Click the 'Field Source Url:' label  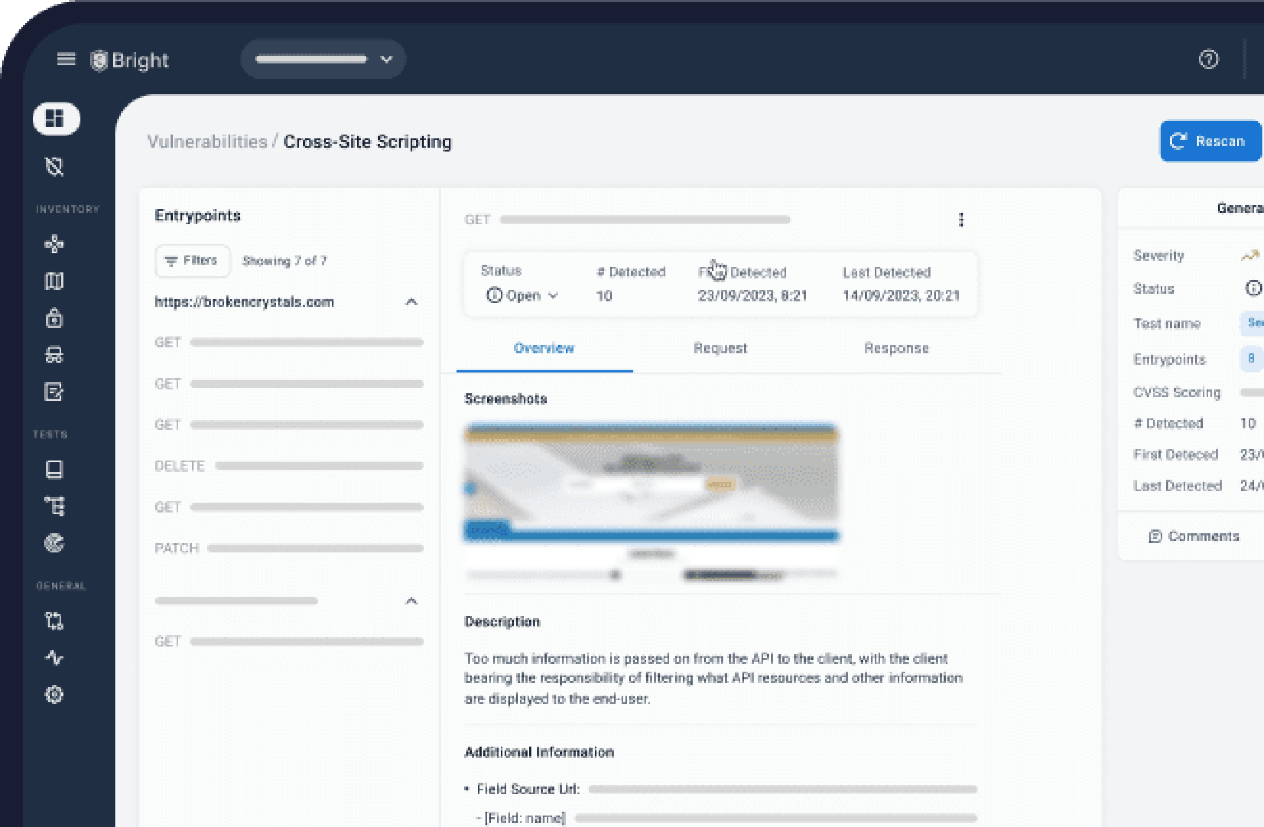pyautogui.click(x=528, y=789)
